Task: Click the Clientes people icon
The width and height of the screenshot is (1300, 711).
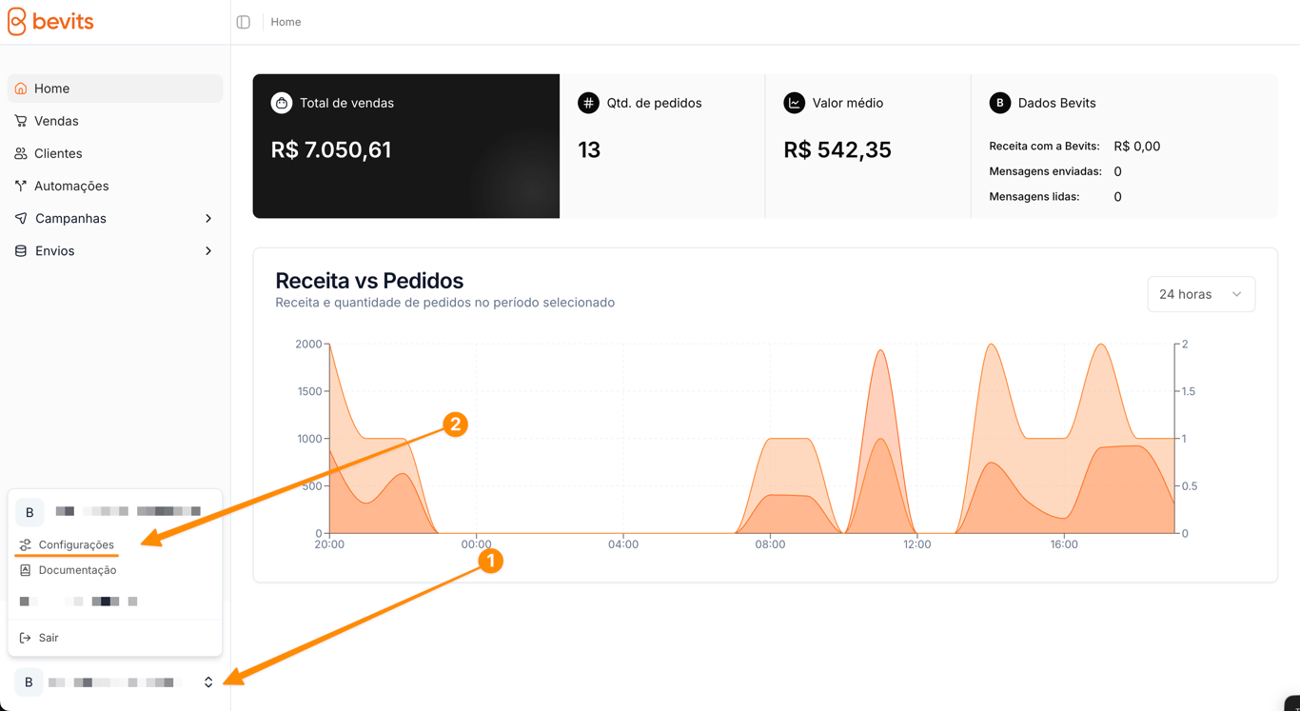Action: click(21, 153)
